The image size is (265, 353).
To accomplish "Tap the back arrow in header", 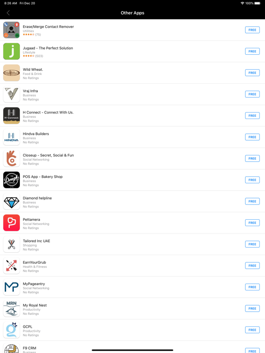I will pyautogui.click(x=8, y=13).
